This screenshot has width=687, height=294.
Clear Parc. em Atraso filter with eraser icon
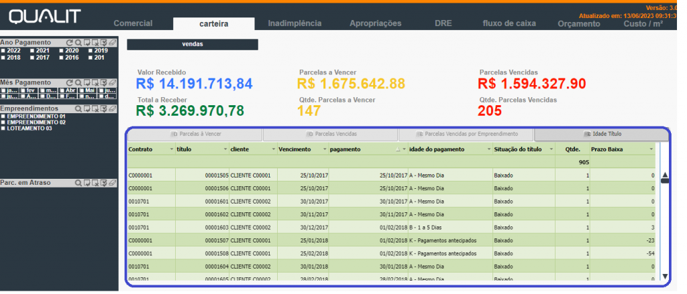click(113, 183)
